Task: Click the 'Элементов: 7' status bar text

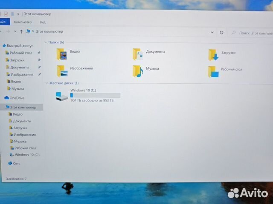Action: point(16,178)
